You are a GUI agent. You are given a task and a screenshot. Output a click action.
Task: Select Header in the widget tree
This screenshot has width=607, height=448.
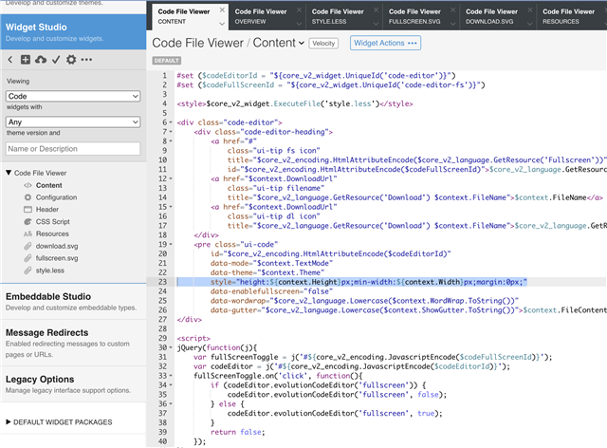coord(47,210)
